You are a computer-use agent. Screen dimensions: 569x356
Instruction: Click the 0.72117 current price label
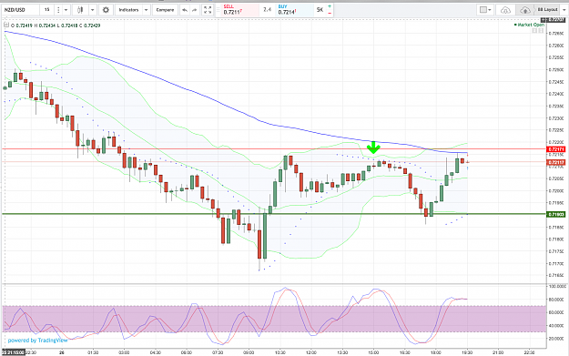point(556,162)
